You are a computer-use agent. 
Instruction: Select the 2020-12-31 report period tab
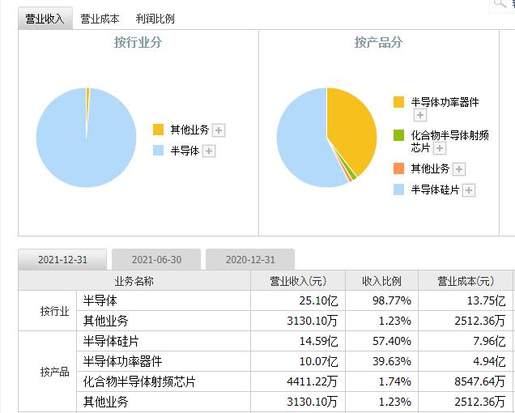coord(250,260)
